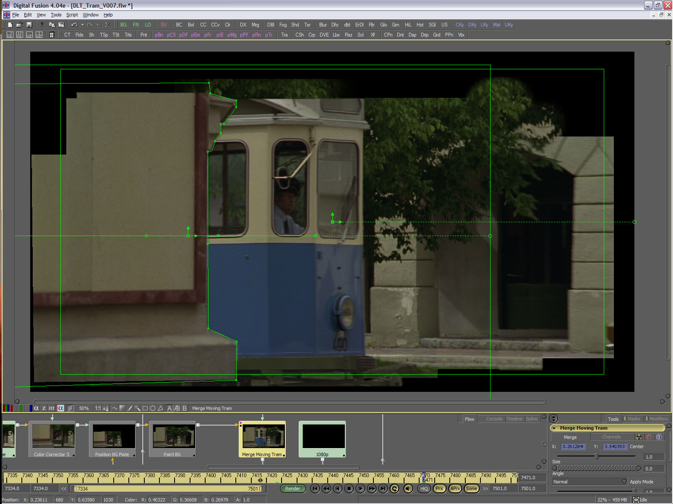Open the Script menu

72,15
